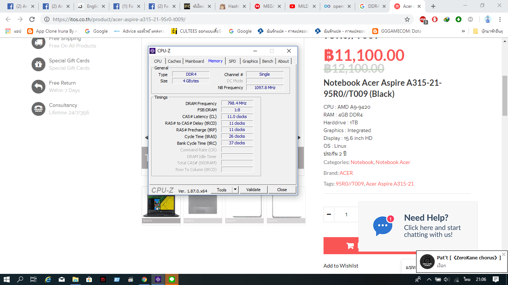The image size is (508, 285).
Task: Open the Chrome profile avatar
Action: [488, 19]
